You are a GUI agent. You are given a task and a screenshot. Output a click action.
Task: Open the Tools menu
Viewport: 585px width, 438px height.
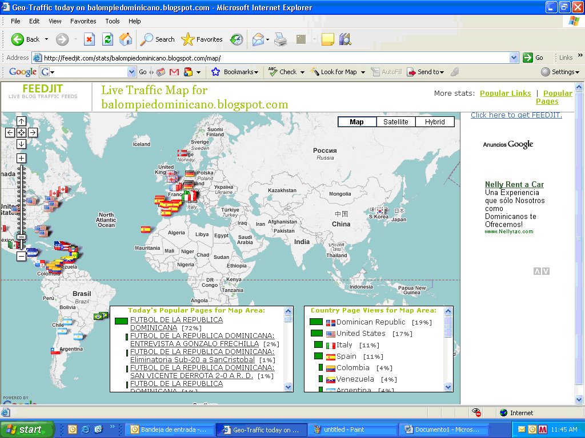pos(113,21)
